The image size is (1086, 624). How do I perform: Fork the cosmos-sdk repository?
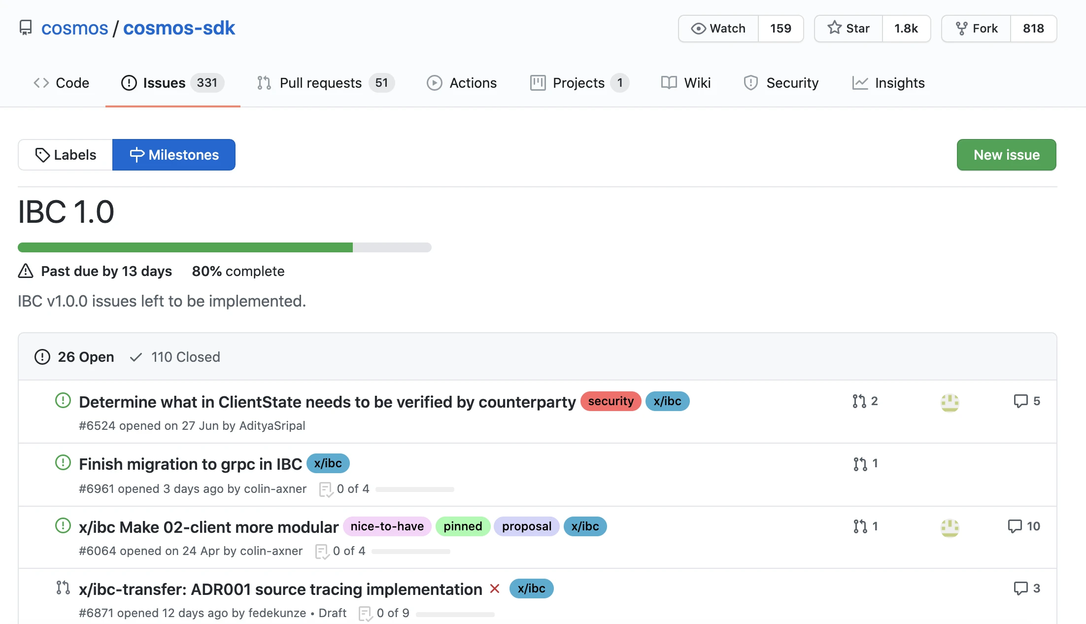[x=976, y=29]
